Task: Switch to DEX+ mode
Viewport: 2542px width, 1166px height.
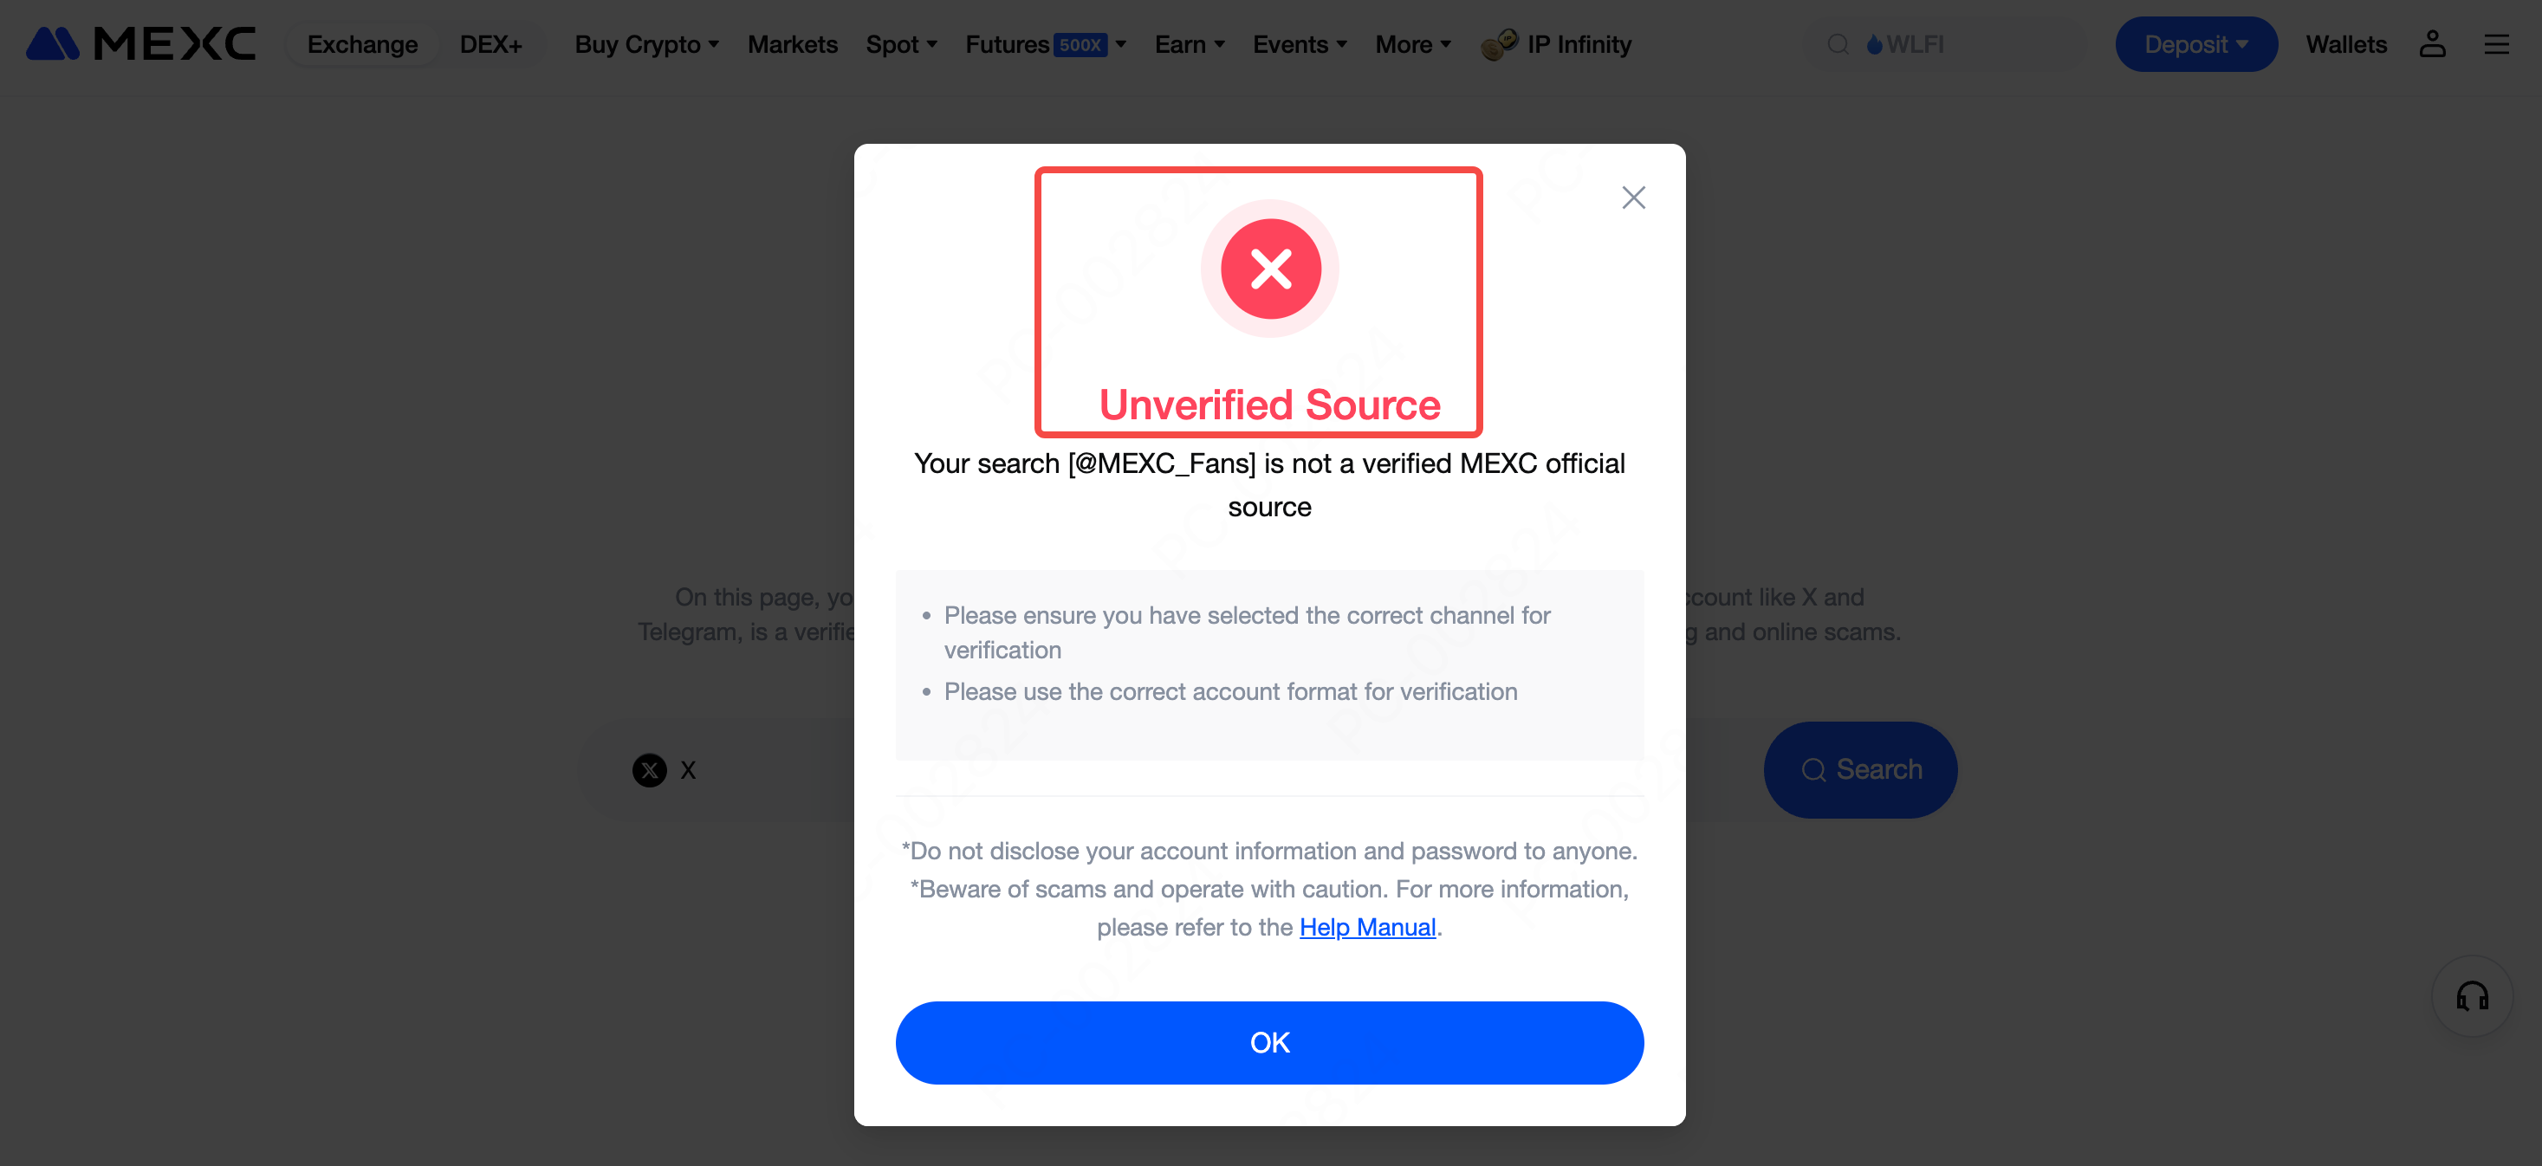Action: click(490, 44)
